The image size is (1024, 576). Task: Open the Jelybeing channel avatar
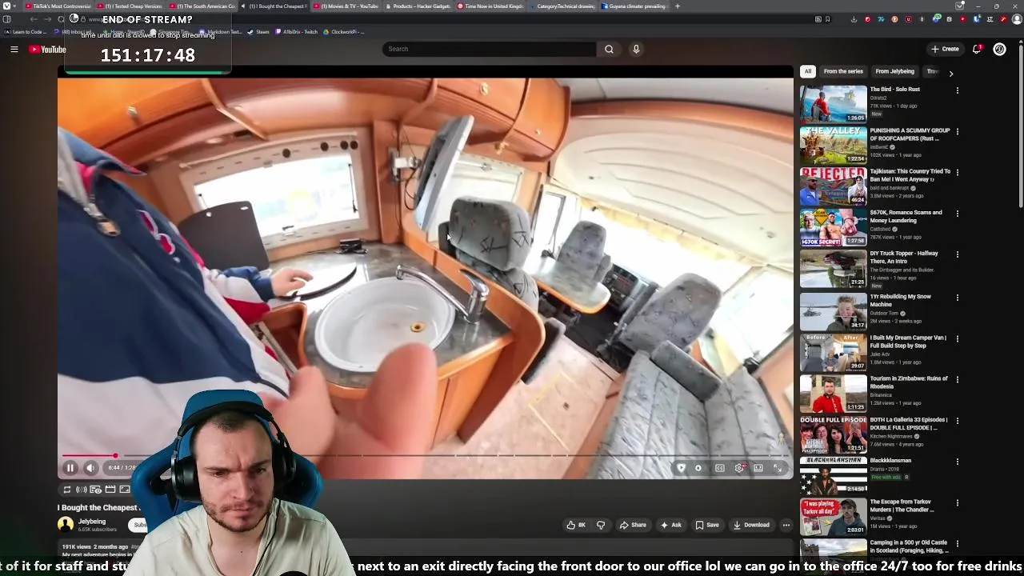pos(66,525)
